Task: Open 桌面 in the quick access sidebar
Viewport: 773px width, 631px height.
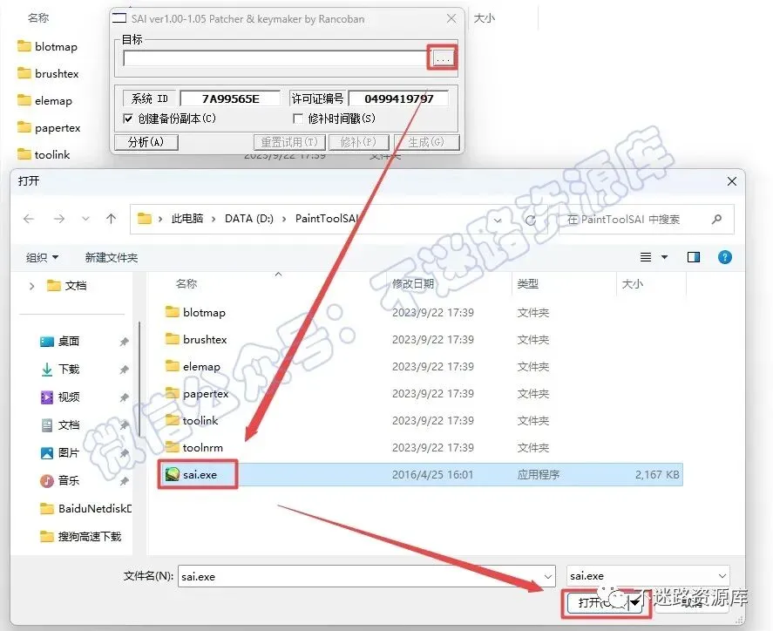Action: [x=59, y=341]
